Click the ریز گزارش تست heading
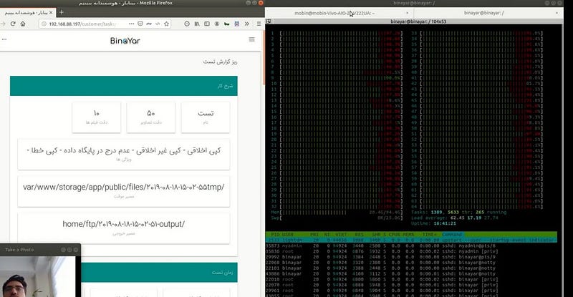Image resolution: width=573 pixels, height=297 pixels. coord(221,62)
